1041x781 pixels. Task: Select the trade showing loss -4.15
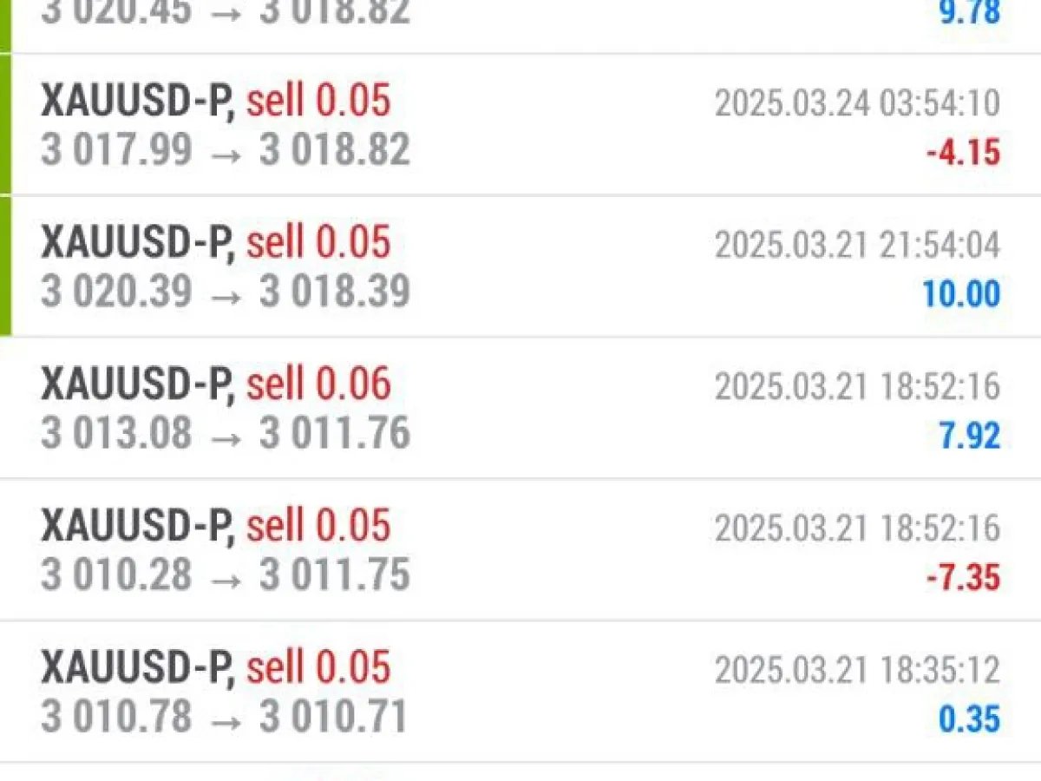[x=520, y=125]
